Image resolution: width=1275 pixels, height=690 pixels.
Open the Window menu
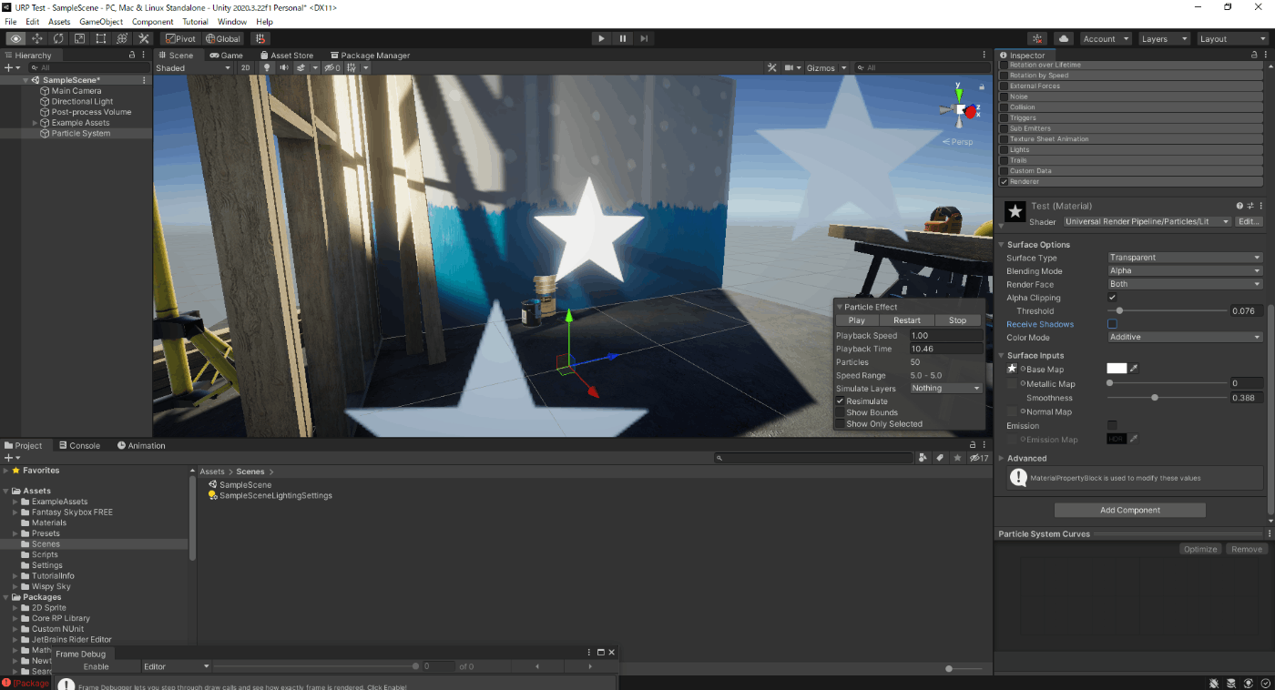[x=232, y=21]
